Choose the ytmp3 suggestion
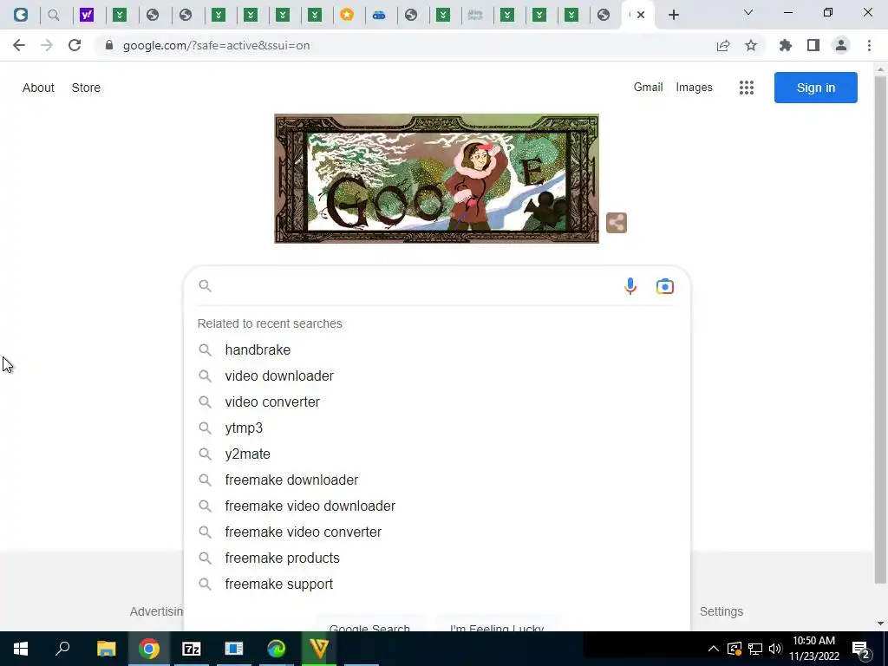Image resolution: width=888 pixels, height=666 pixels. [436, 428]
